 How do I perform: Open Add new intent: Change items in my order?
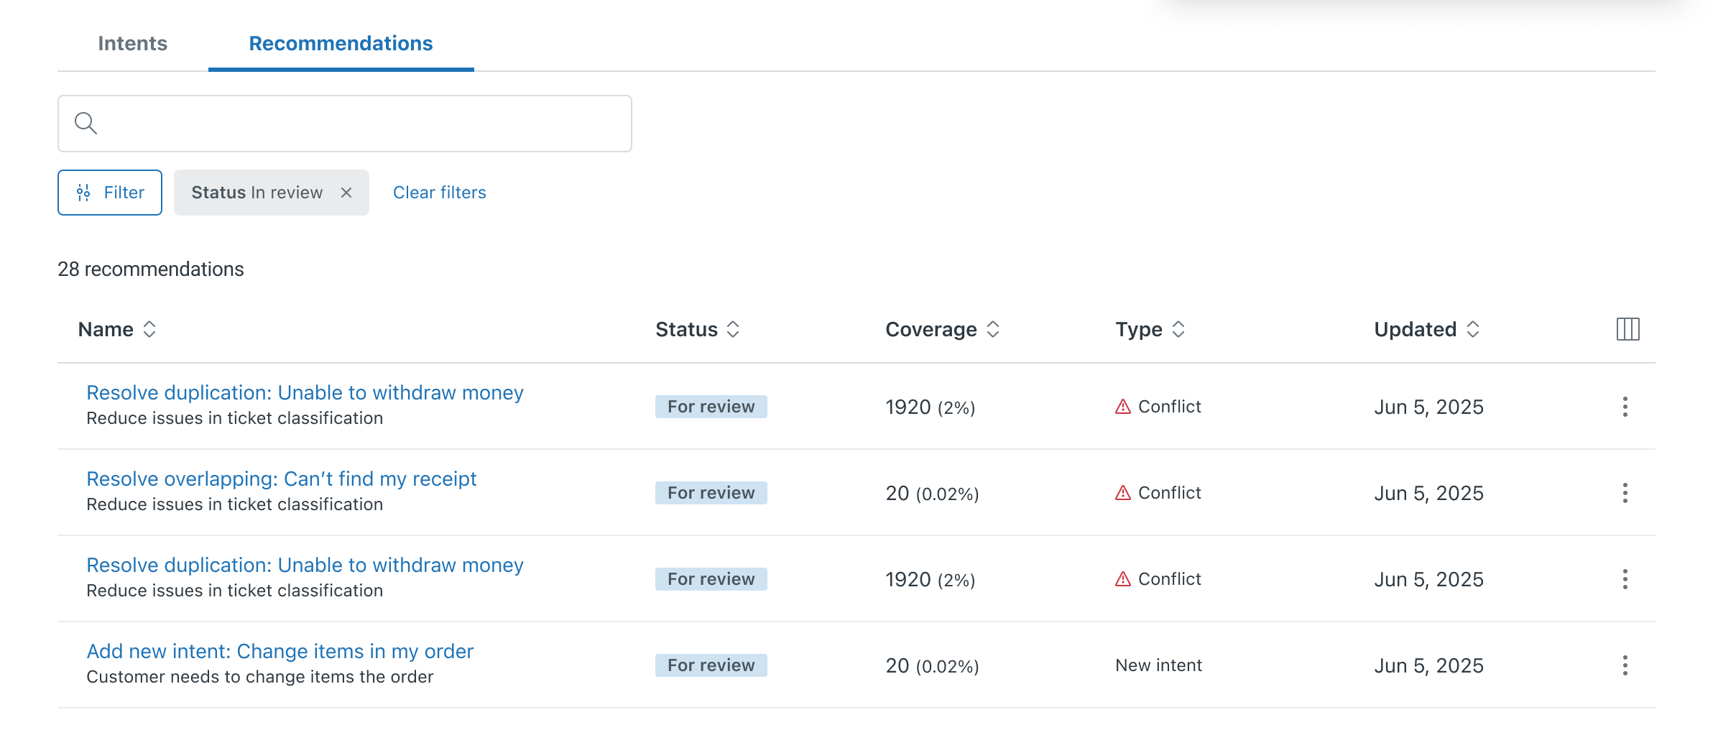point(280,651)
